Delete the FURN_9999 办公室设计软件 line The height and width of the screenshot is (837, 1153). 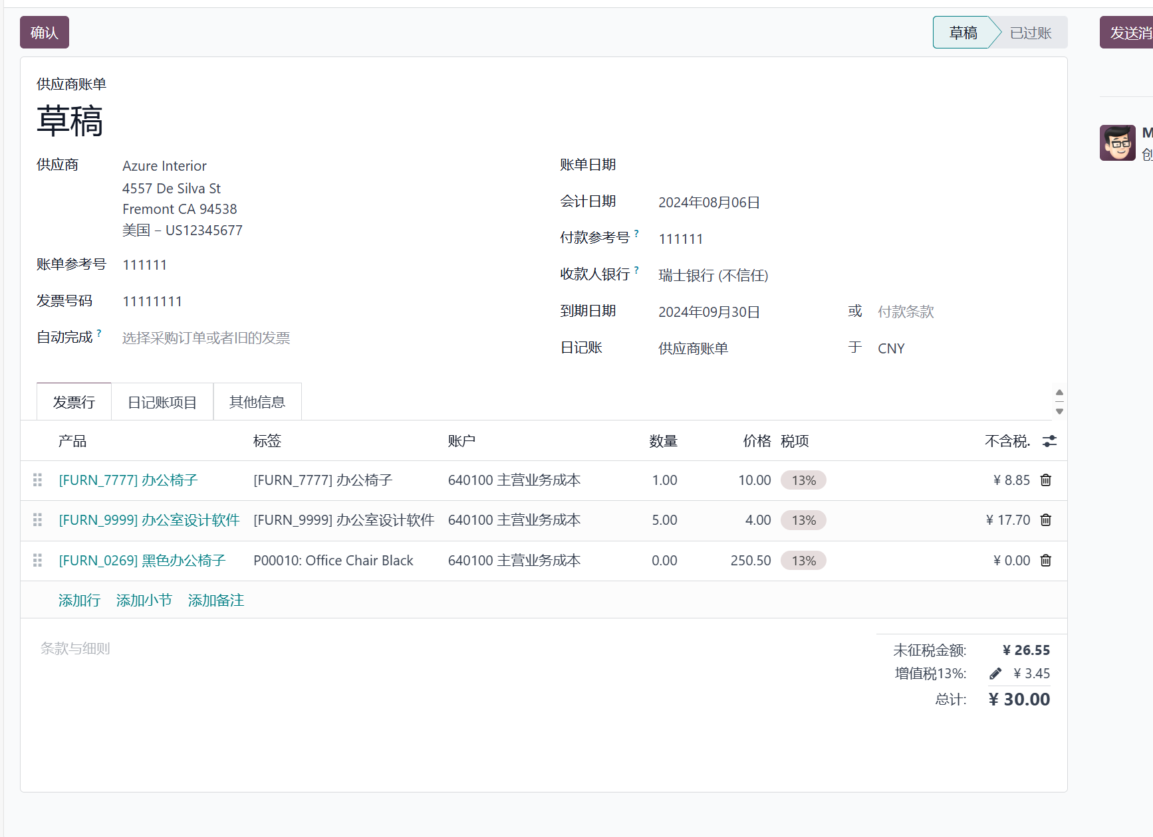(1045, 520)
